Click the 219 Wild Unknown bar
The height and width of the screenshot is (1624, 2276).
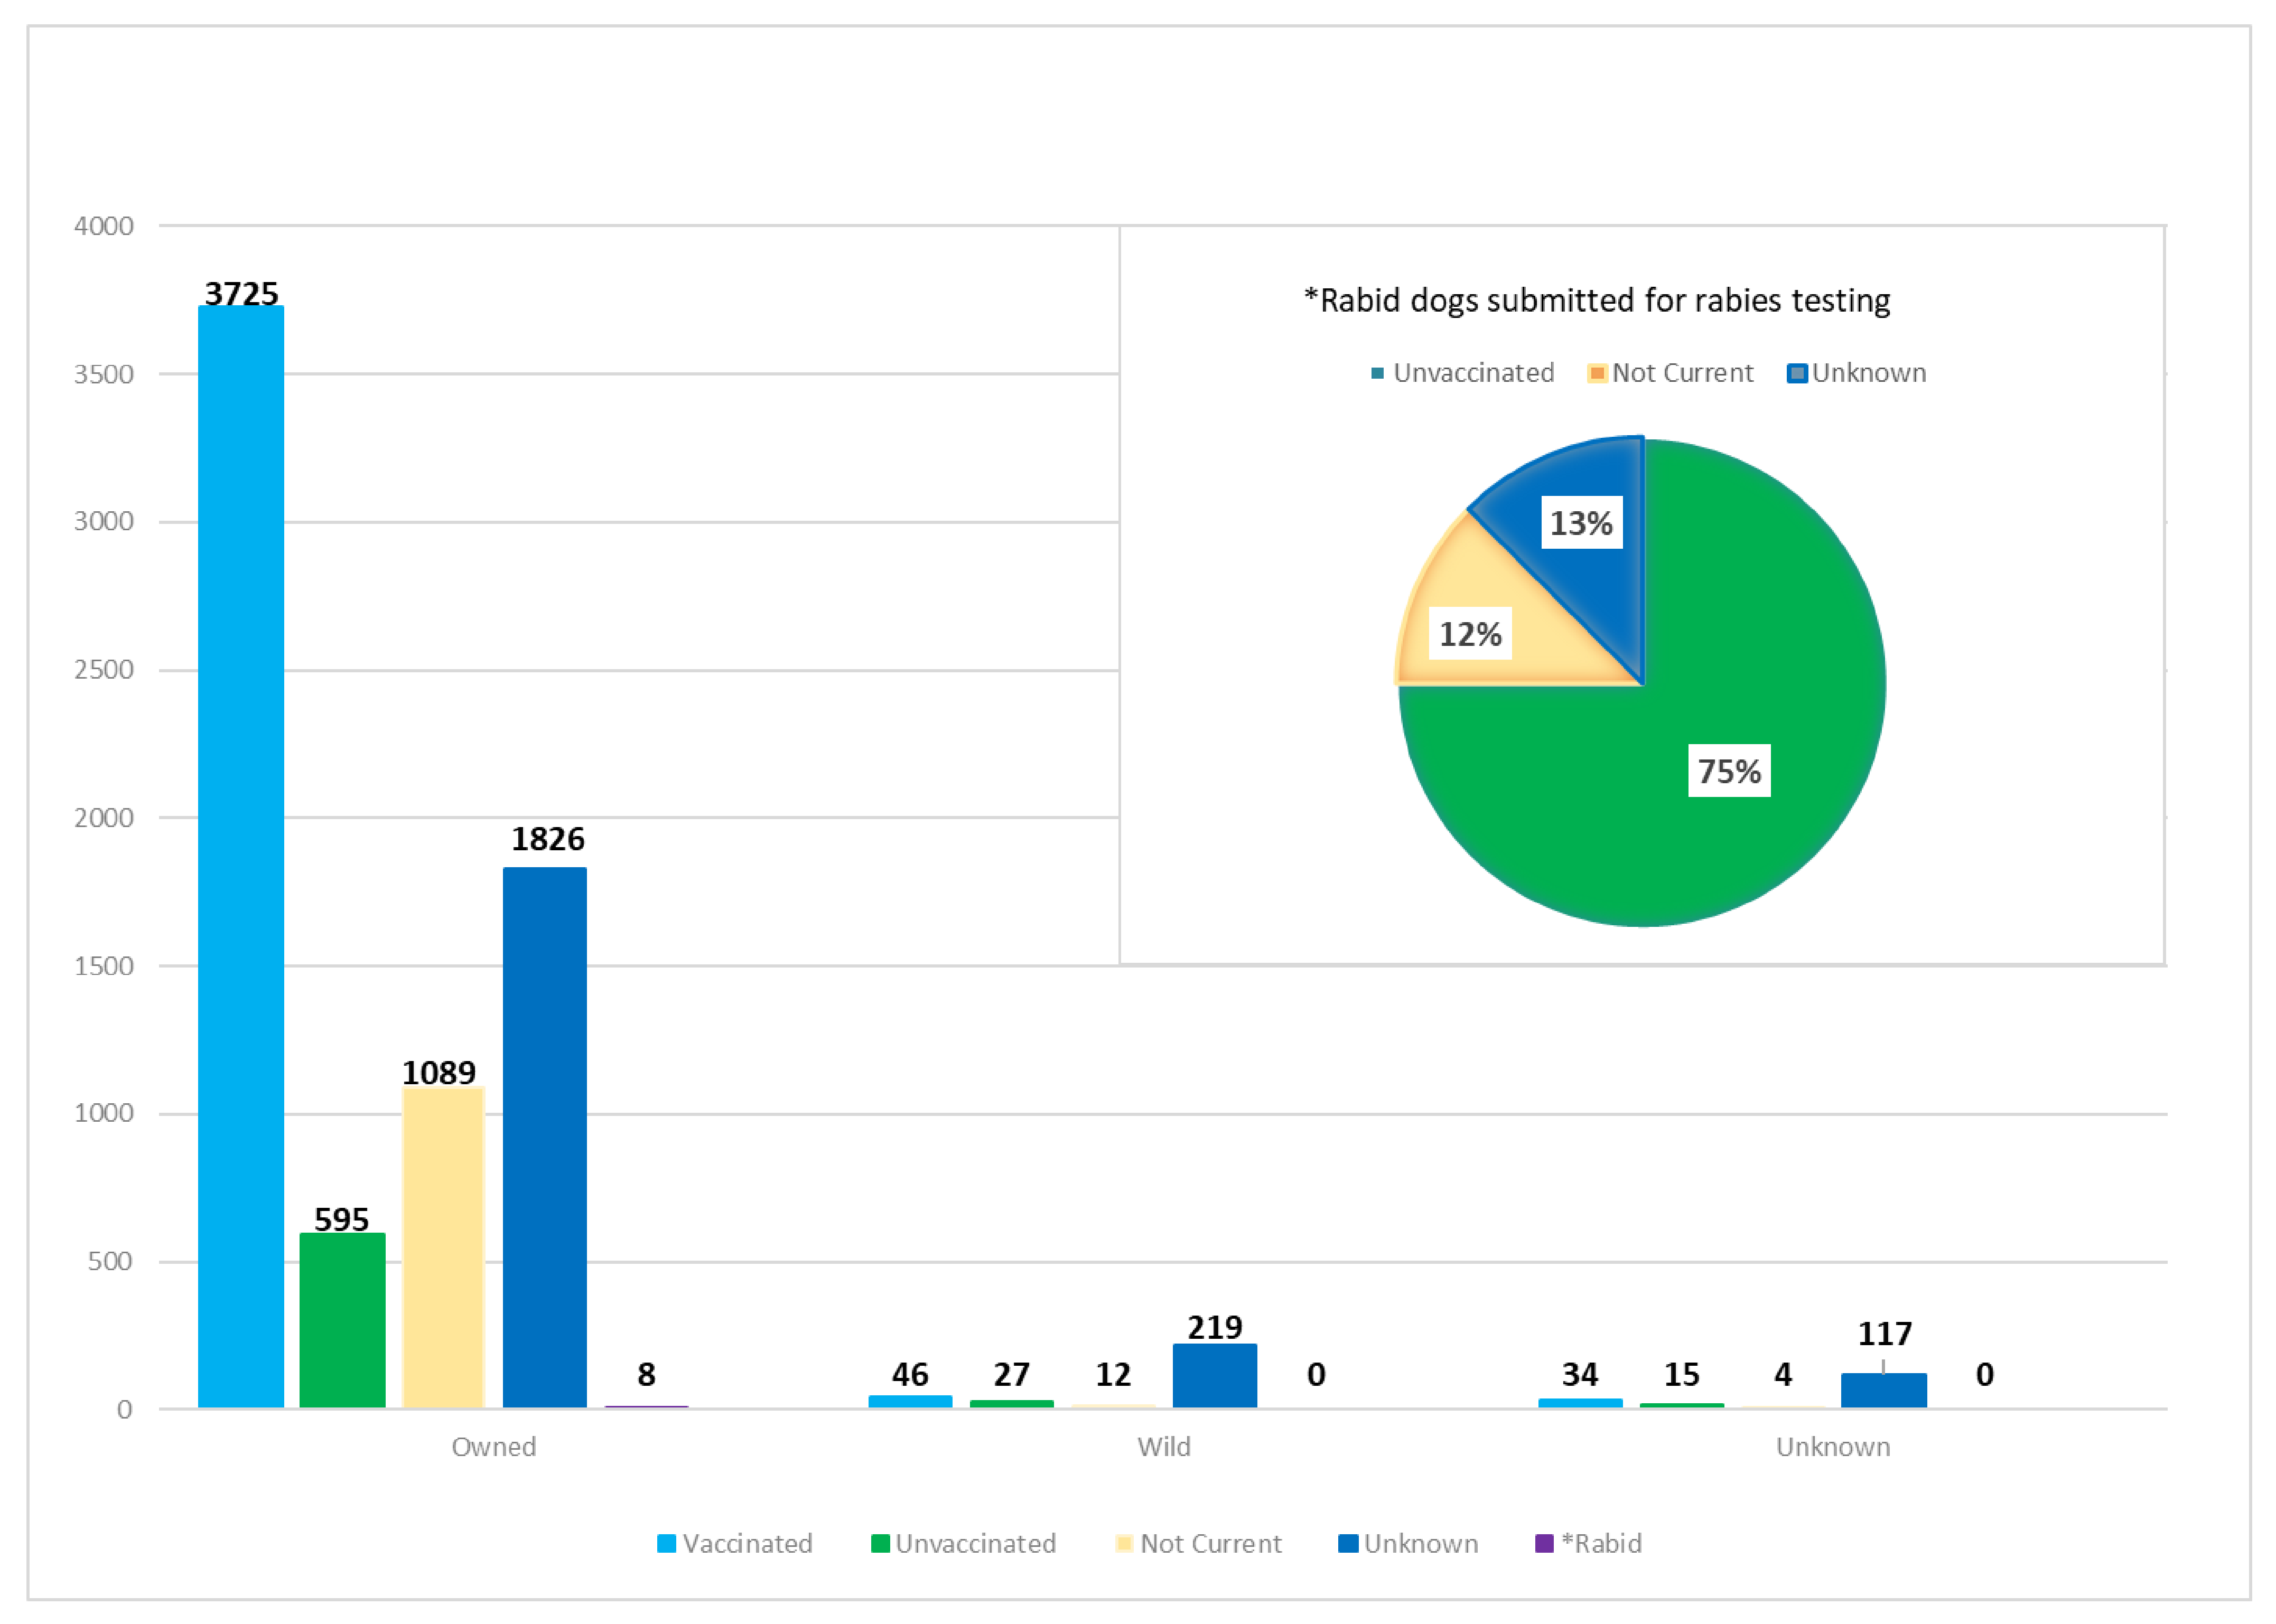pos(1215,1376)
